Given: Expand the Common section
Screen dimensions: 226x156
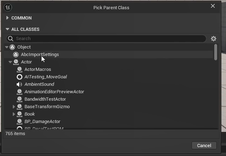Looking at the screenshot, I should (x=7, y=18).
